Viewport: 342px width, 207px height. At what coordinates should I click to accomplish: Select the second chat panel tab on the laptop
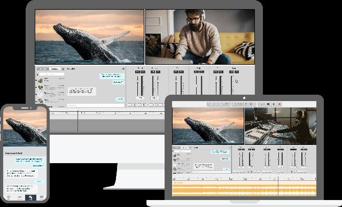[x=184, y=148]
